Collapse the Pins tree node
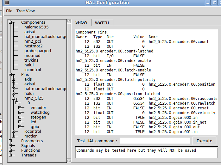 [10, 74]
